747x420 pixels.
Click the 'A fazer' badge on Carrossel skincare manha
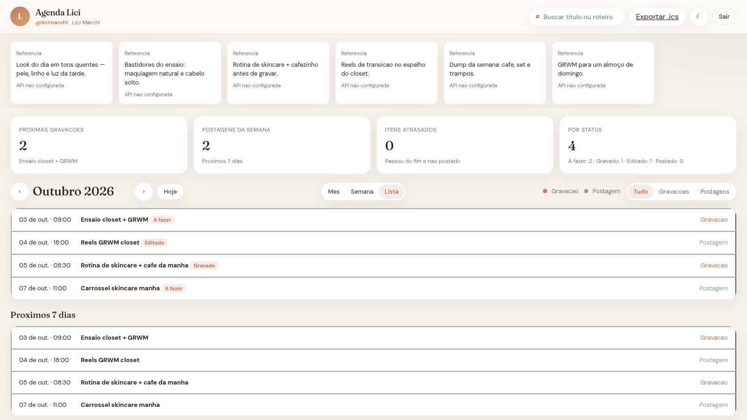174,288
